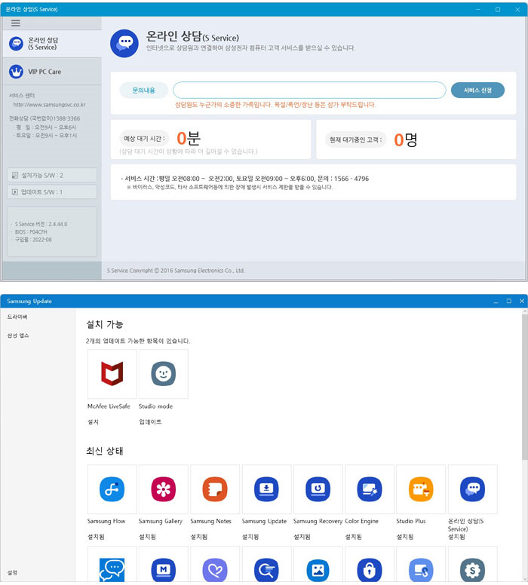Image resolution: width=528 pixels, height=585 pixels.
Task: Click the blue padlock icon in bottom row
Action: [370, 570]
